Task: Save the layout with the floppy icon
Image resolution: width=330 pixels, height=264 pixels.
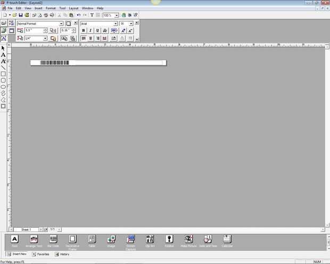Action: click(x=20, y=15)
